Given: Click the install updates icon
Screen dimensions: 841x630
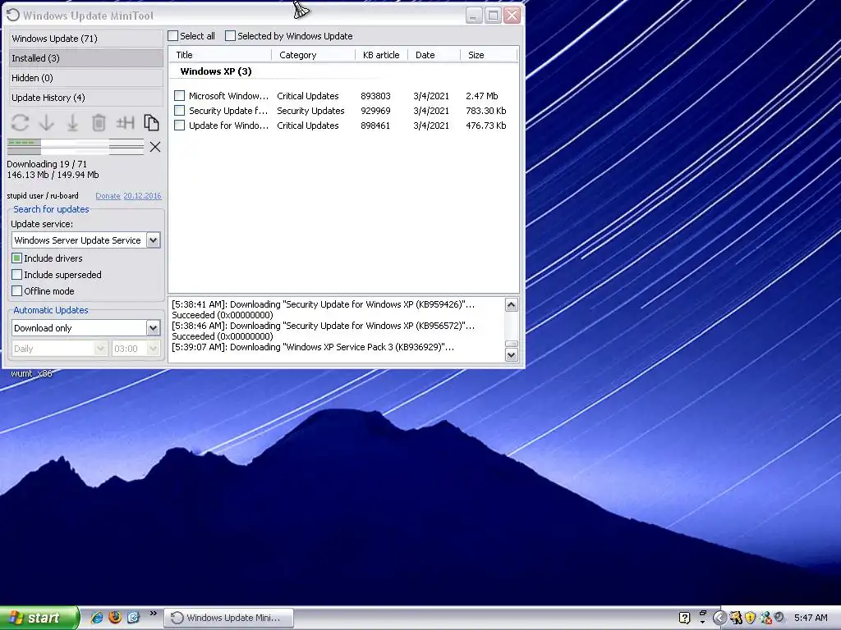Looking at the screenshot, I should (x=72, y=123).
